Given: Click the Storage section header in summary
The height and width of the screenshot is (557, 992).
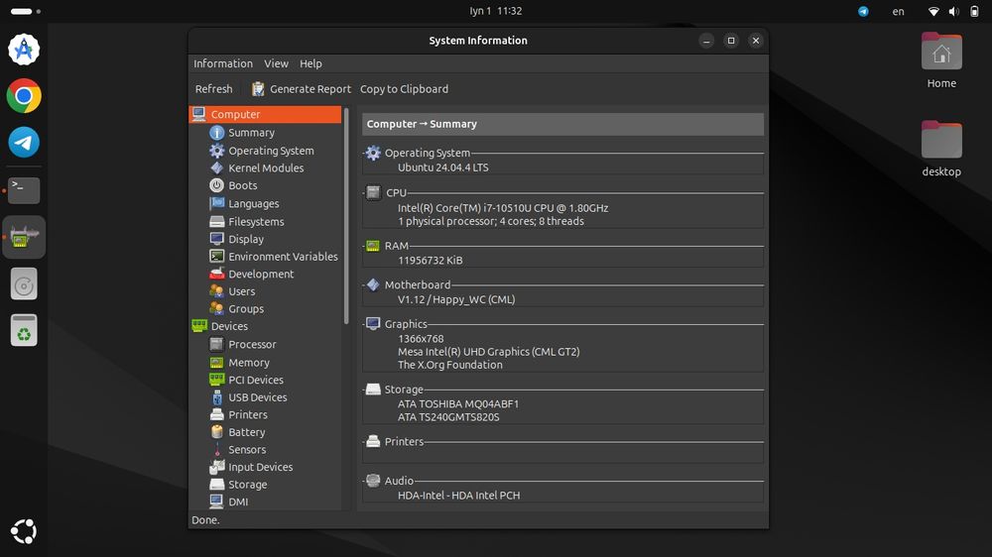Looking at the screenshot, I should point(404,390).
